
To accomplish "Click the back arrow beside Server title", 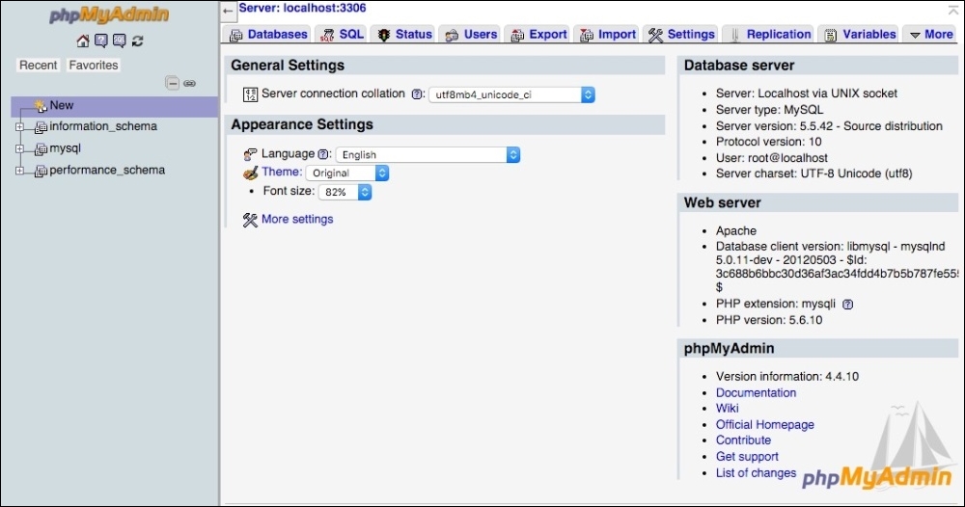I will (x=228, y=11).
